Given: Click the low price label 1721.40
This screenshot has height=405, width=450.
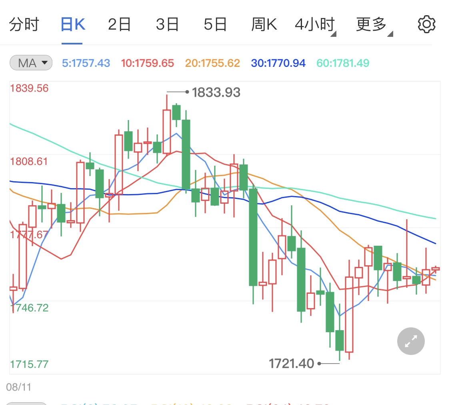Looking at the screenshot, I should pyautogui.click(x=291, y=364).
